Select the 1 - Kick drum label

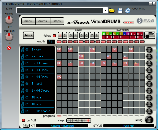(x=36, y=49)
